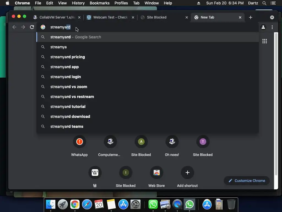Open the Computerne... shortcut
The image size is (282, 212).
(x=110, y=146)
